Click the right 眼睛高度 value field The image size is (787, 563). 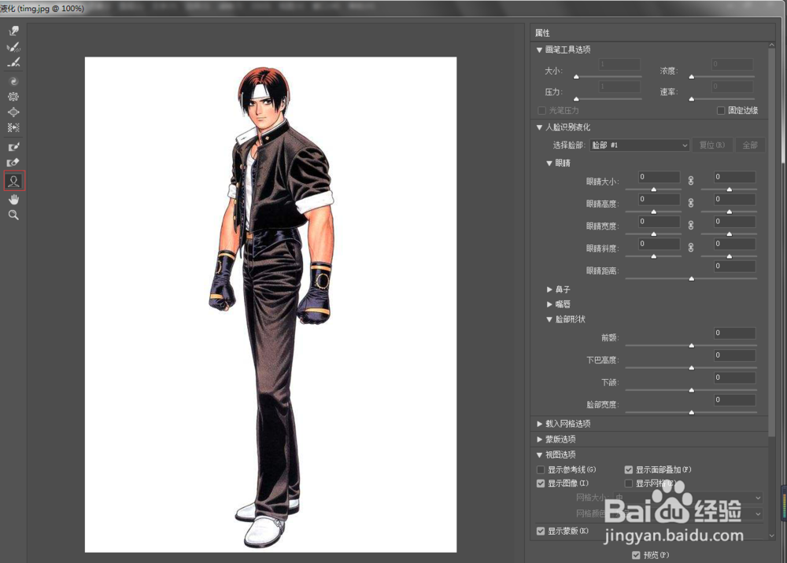(735, 199)
